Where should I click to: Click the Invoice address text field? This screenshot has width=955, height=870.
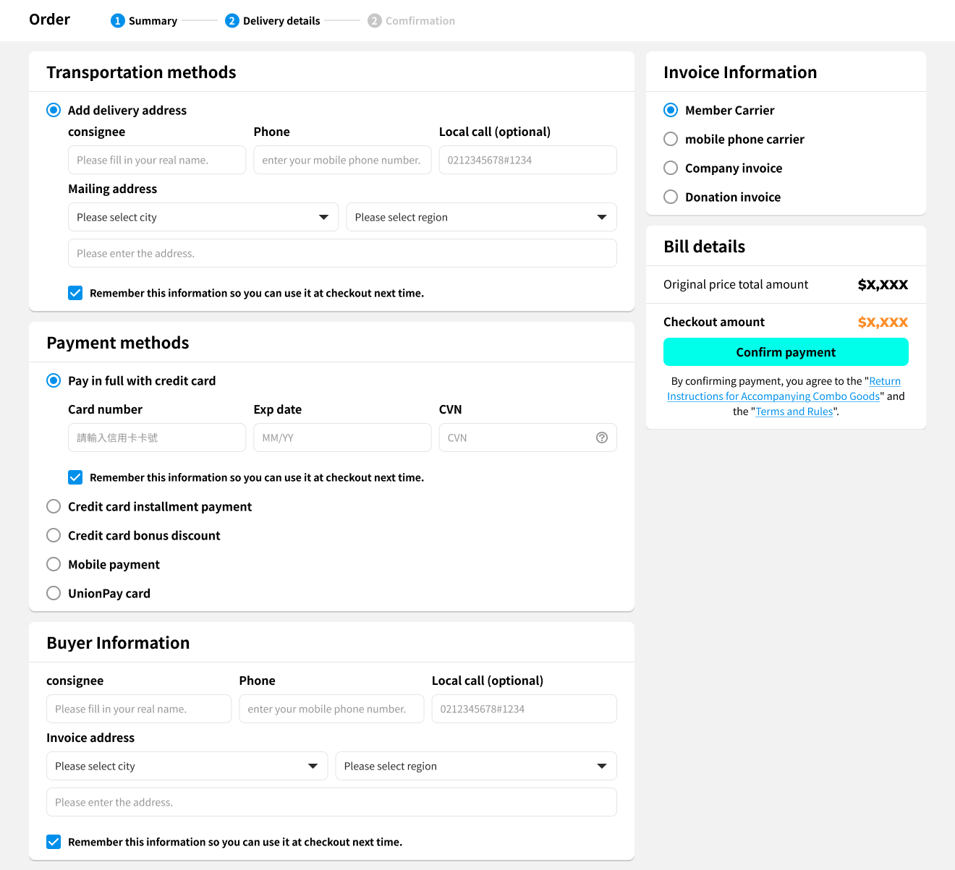tap(331, 802)
